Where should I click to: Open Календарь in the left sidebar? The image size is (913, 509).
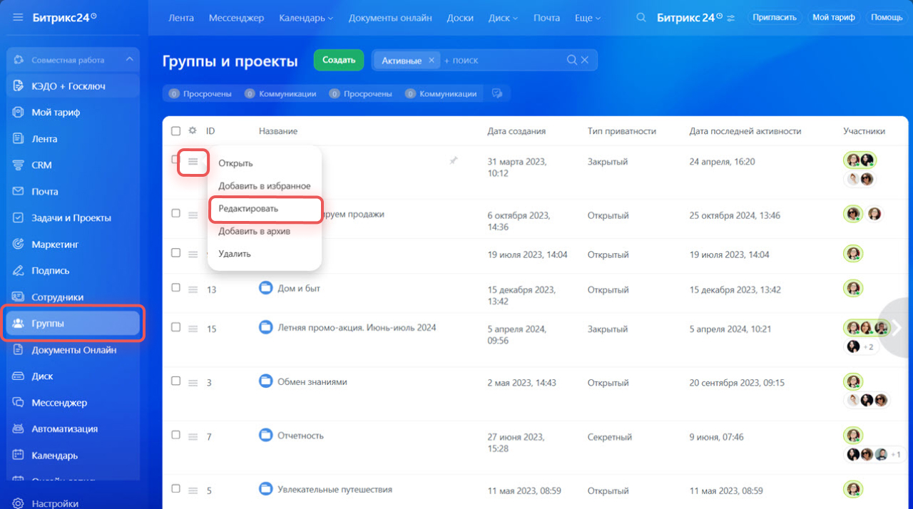tap(73, 456)
